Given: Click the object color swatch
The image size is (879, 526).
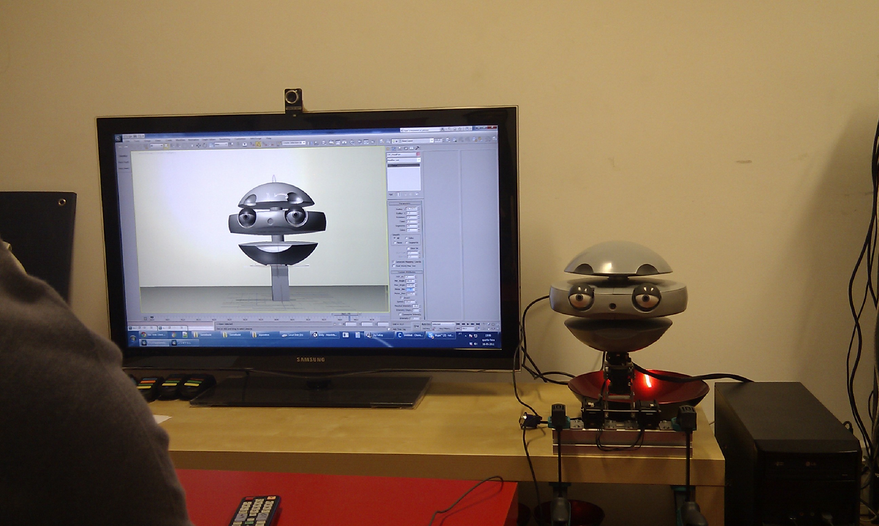Looking at the screenshot, I should coord(418,154).
